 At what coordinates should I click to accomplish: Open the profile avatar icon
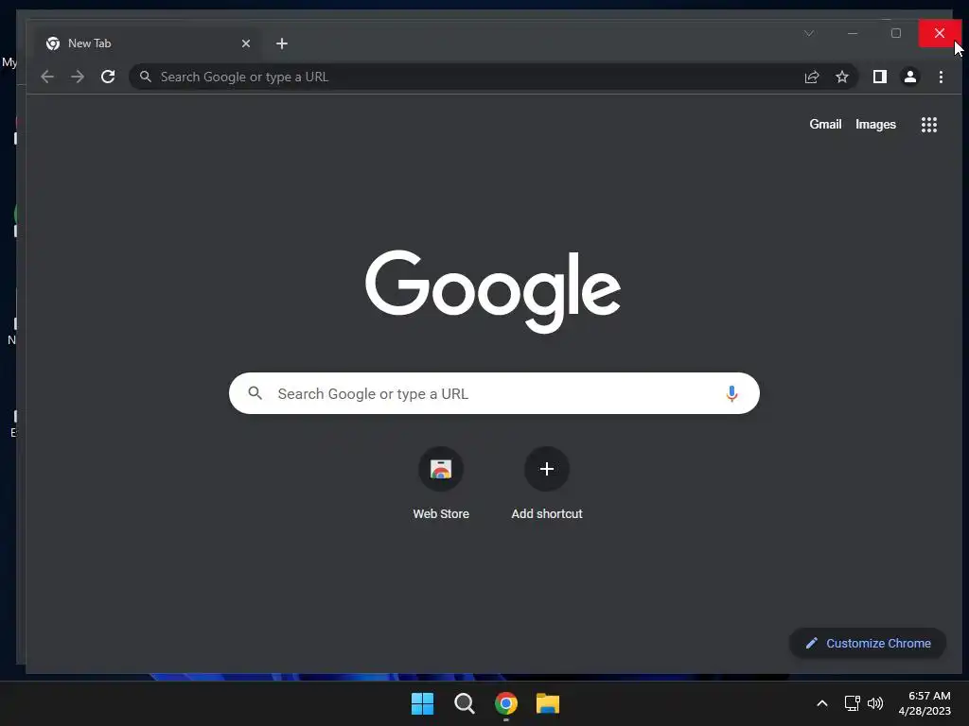(909, 77)
